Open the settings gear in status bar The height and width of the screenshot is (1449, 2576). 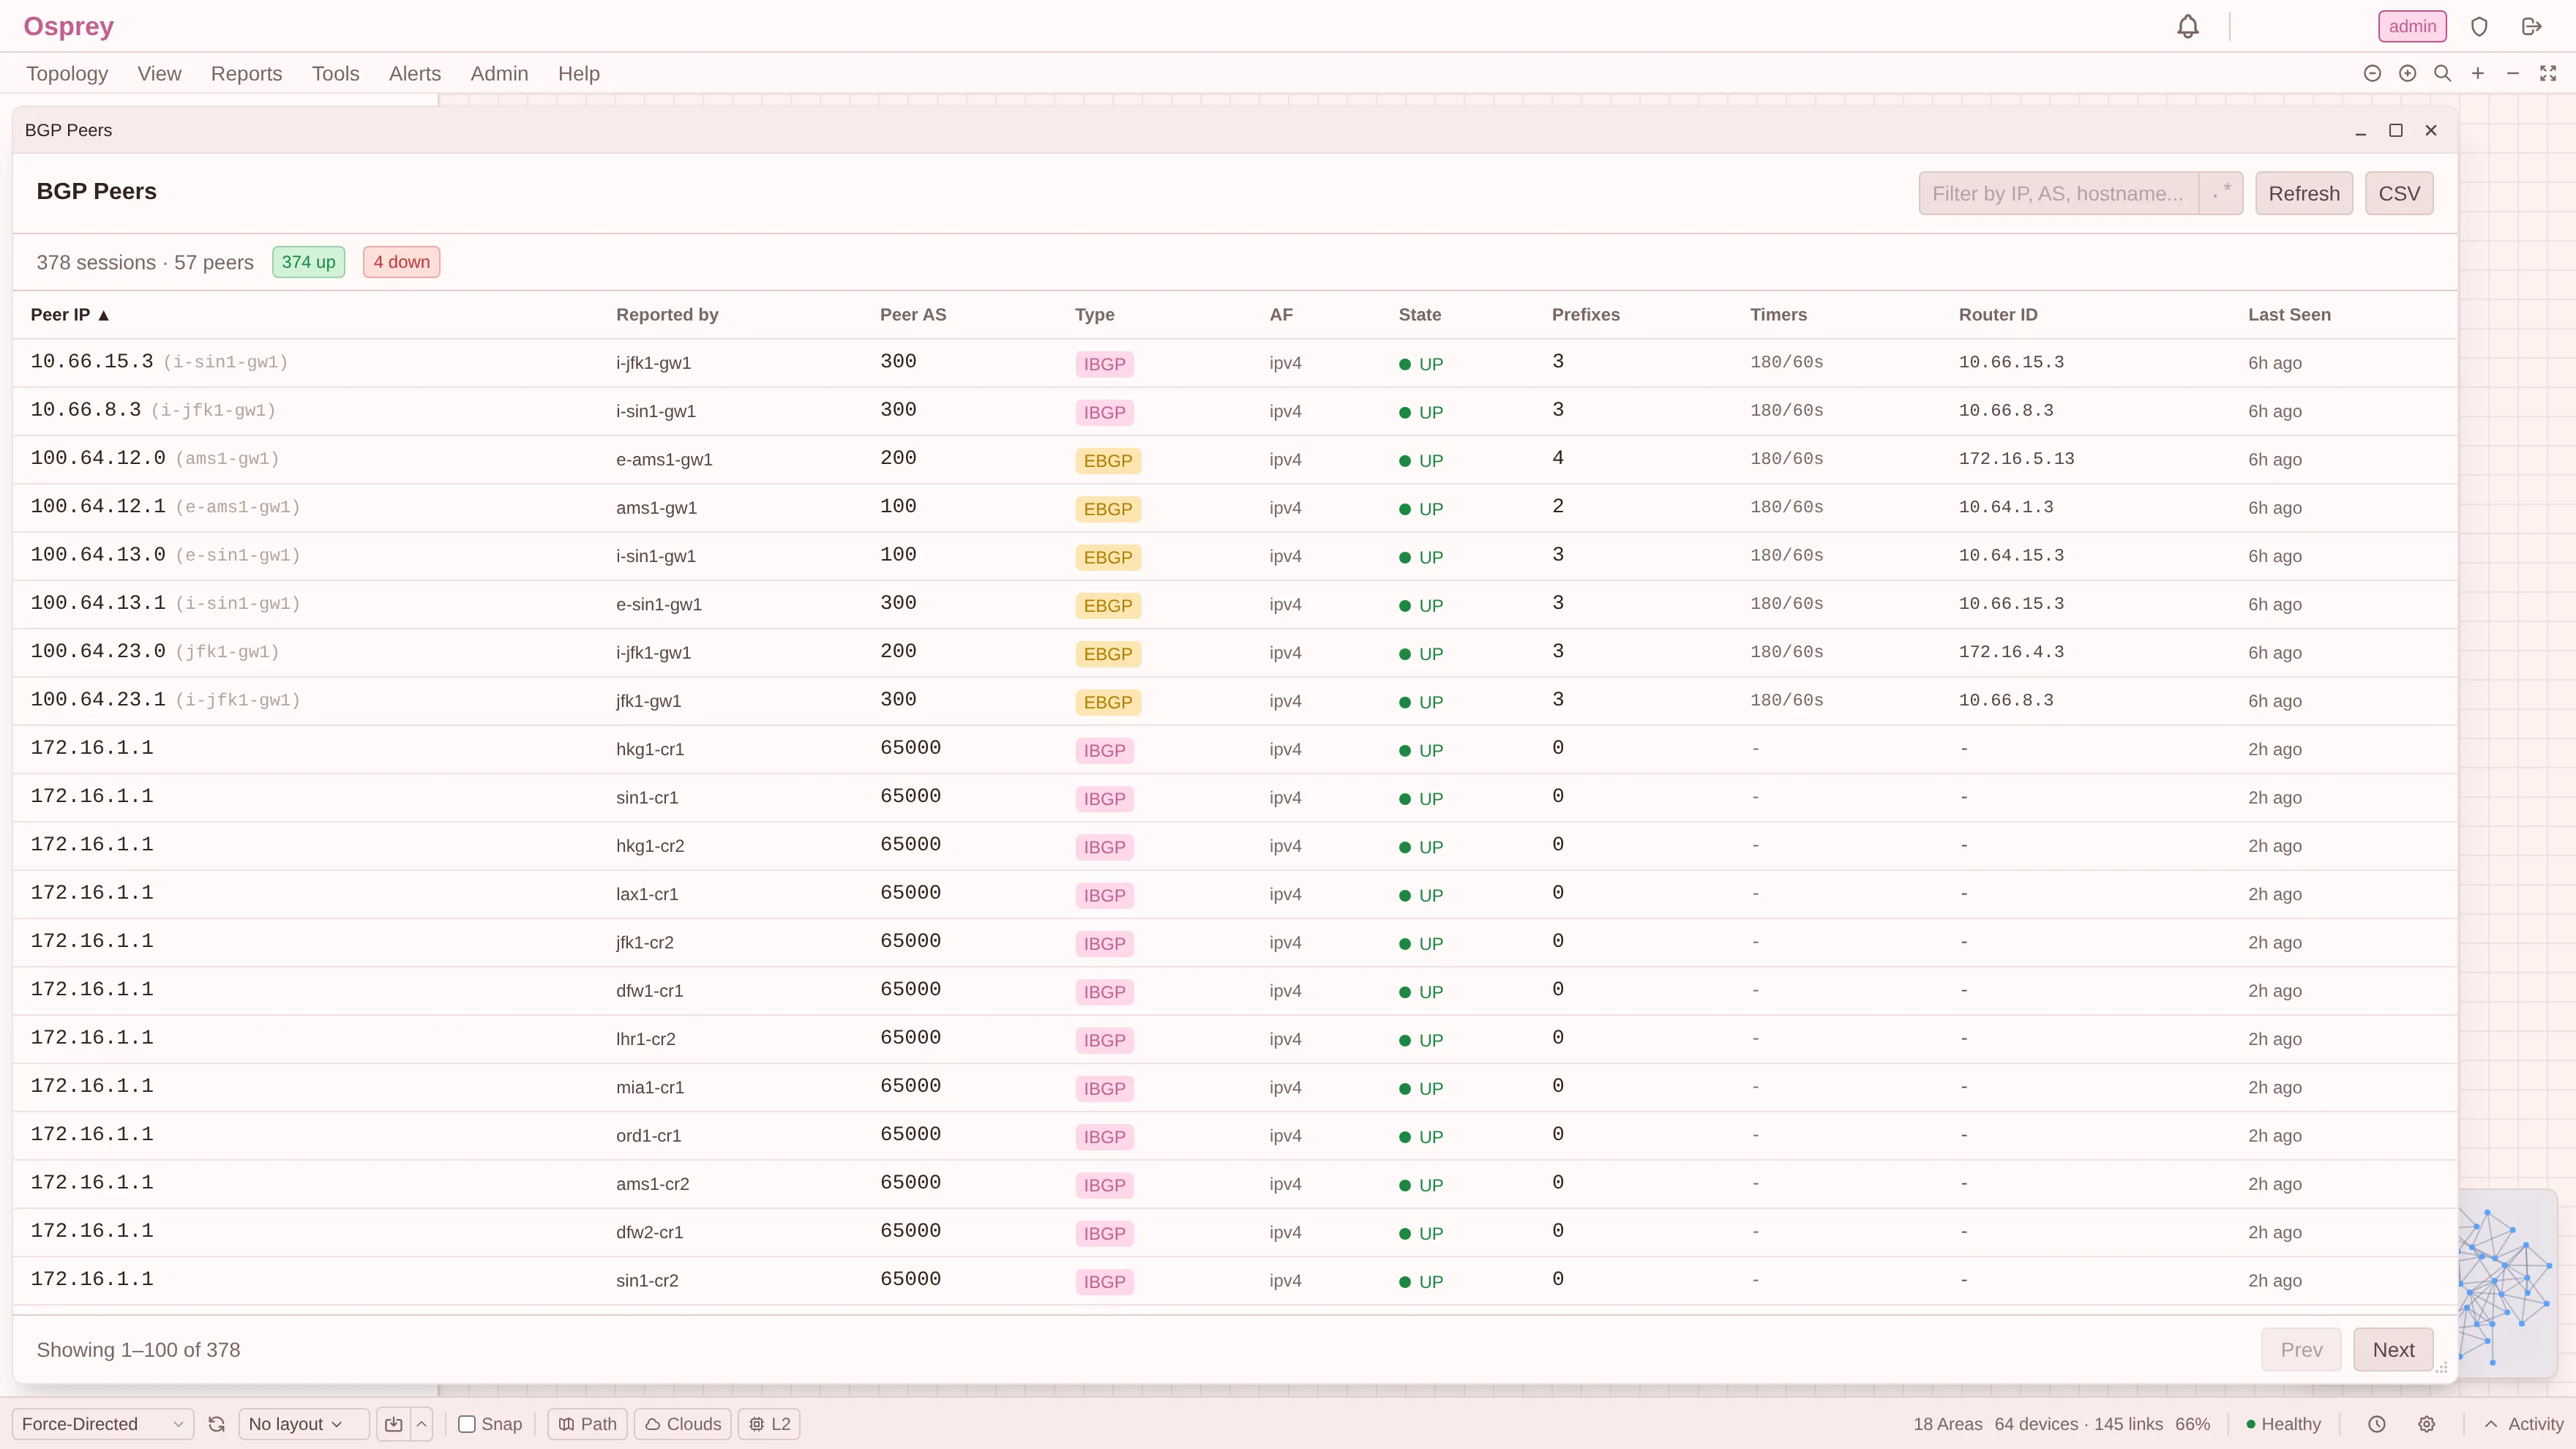[x=2427, y=1424]
